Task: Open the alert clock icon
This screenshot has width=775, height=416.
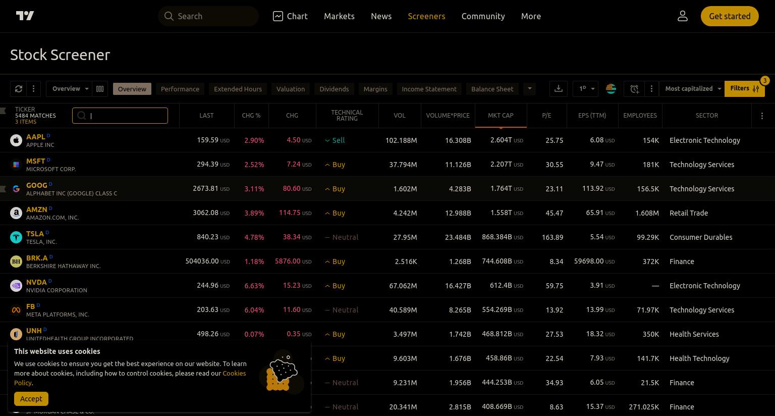Action: [634, 89]
